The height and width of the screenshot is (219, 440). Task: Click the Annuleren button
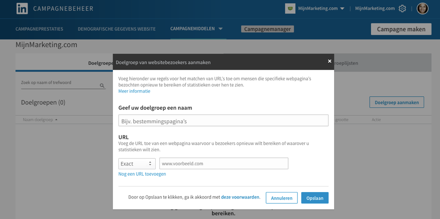(282, 198)
